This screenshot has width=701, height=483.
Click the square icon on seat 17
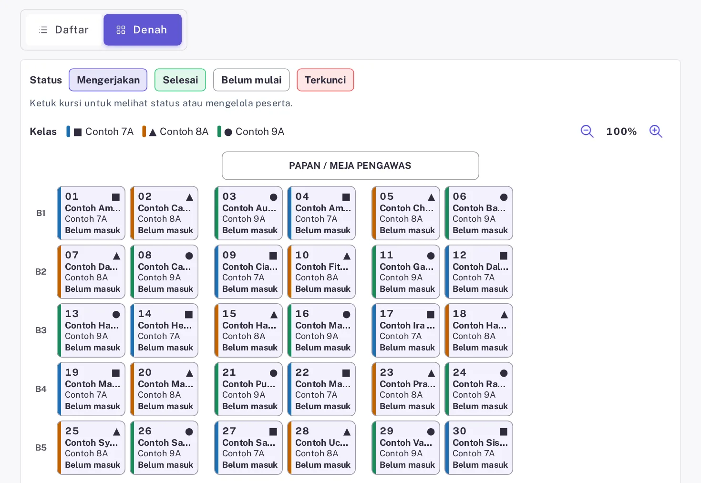(x=431, y=315)
